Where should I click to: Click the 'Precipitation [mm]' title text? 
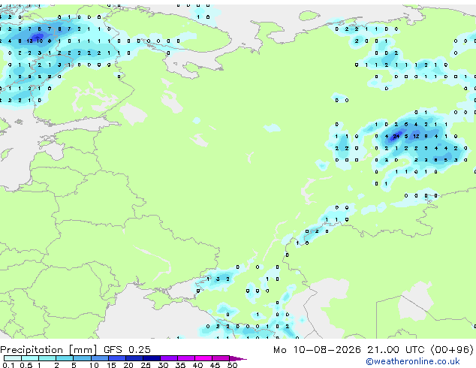[x=49, y=350]
